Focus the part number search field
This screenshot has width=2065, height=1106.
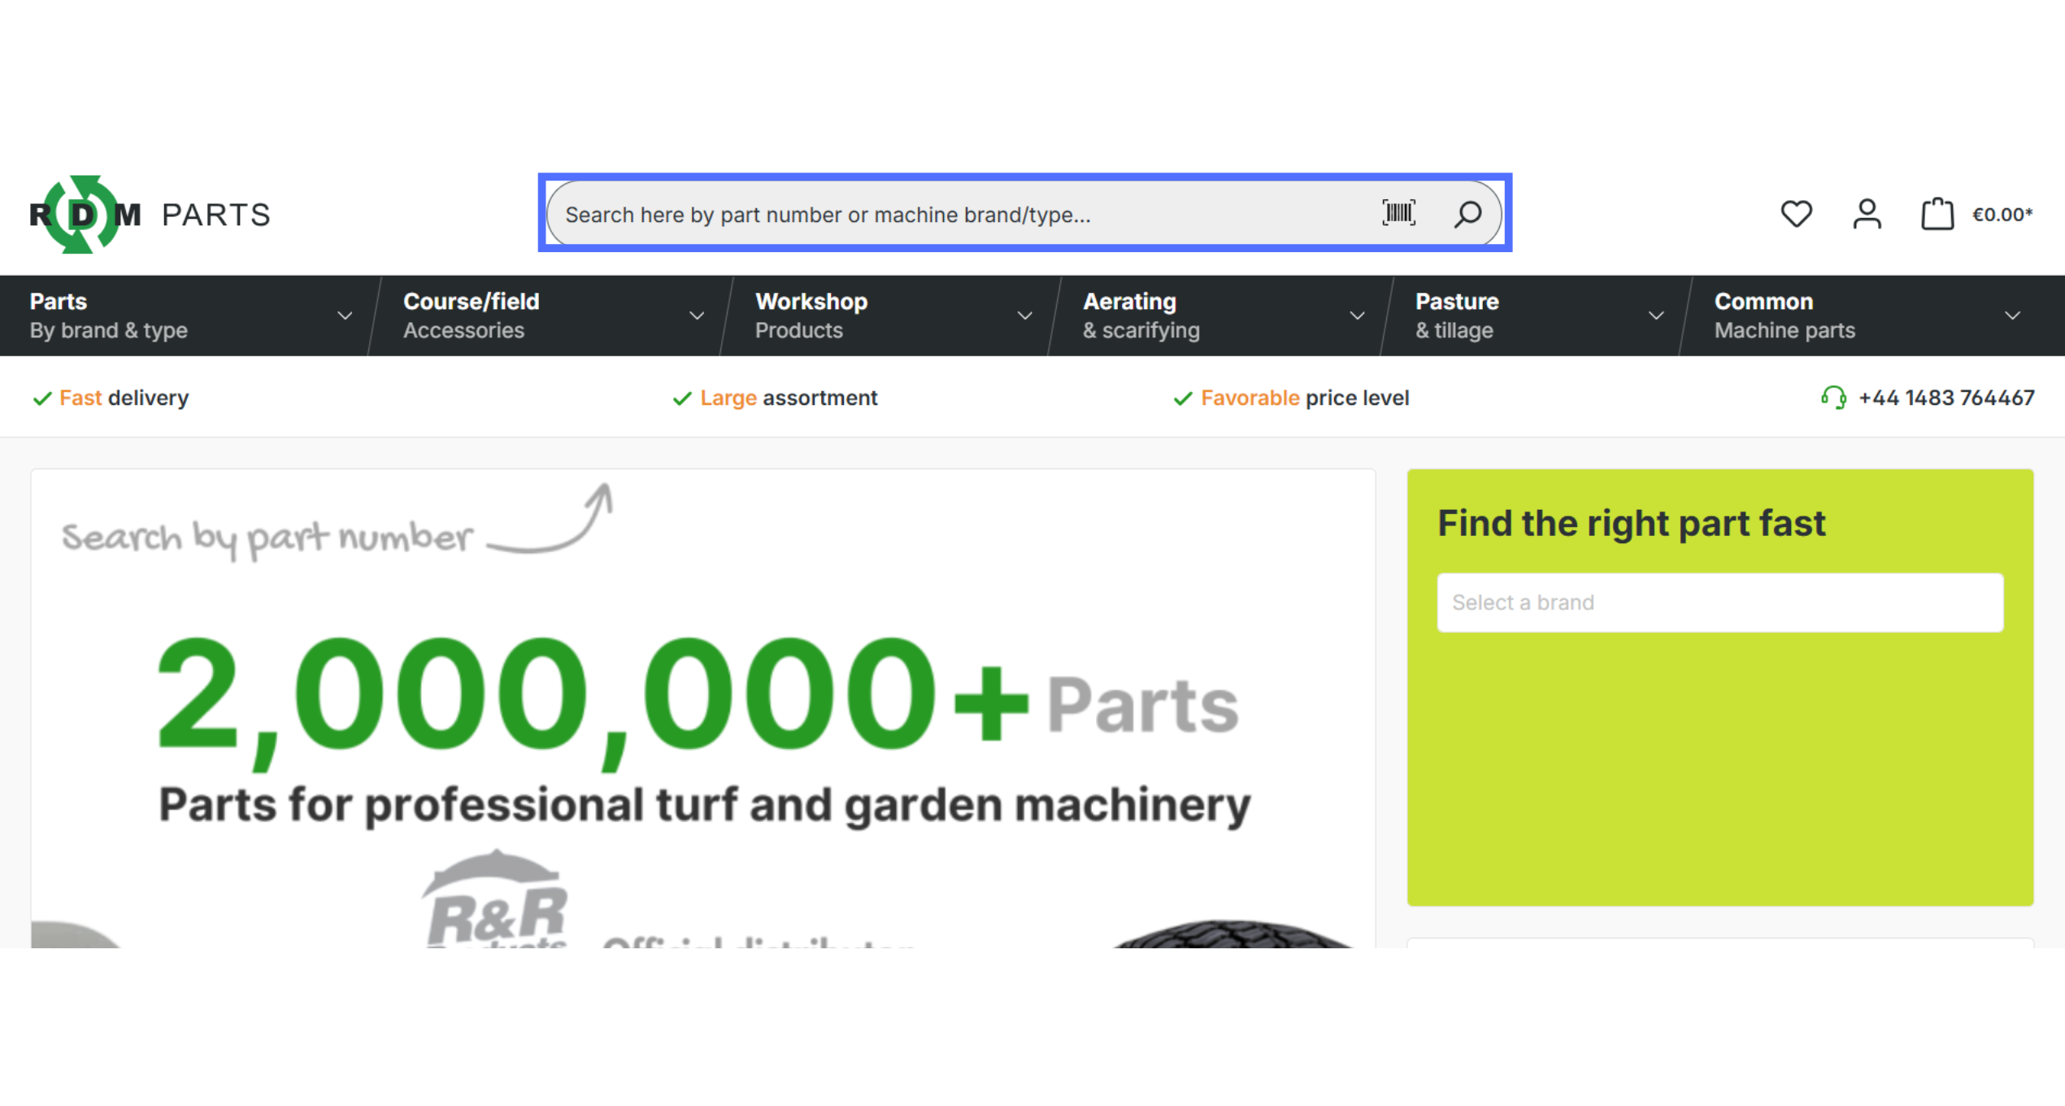coord(959,215)
